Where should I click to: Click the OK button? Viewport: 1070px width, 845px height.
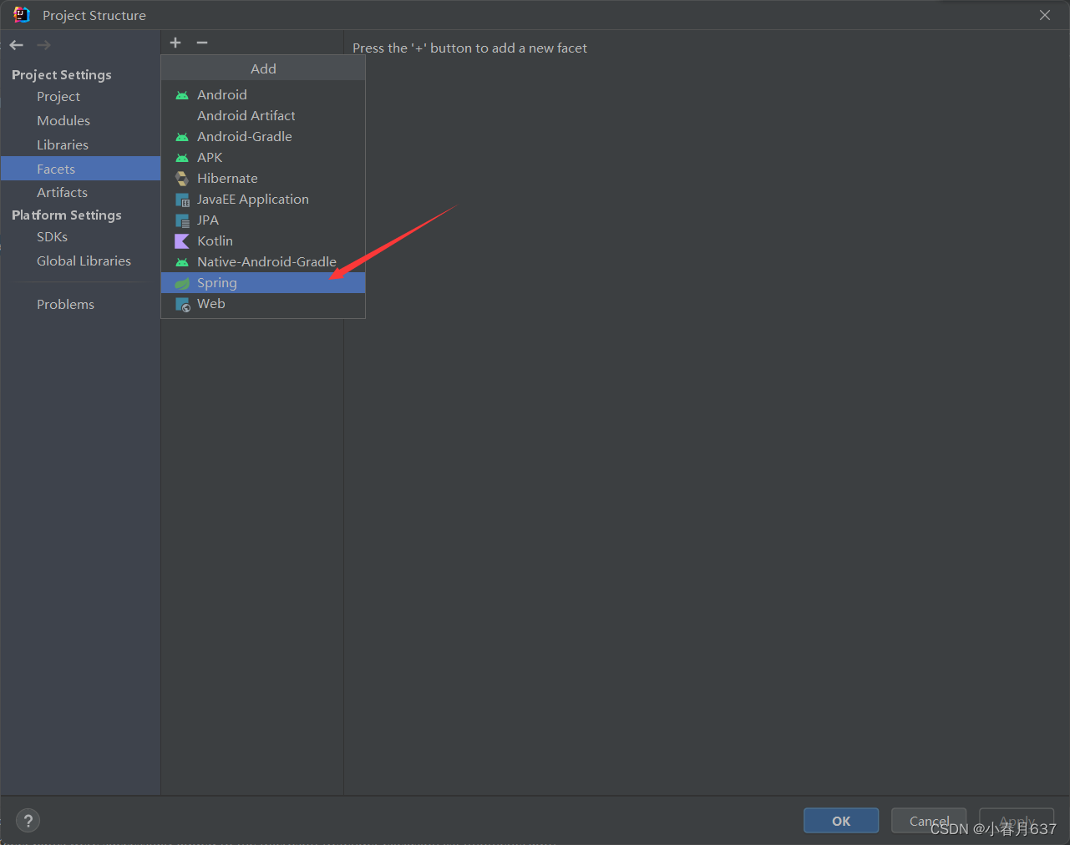[x=841, y=821]
